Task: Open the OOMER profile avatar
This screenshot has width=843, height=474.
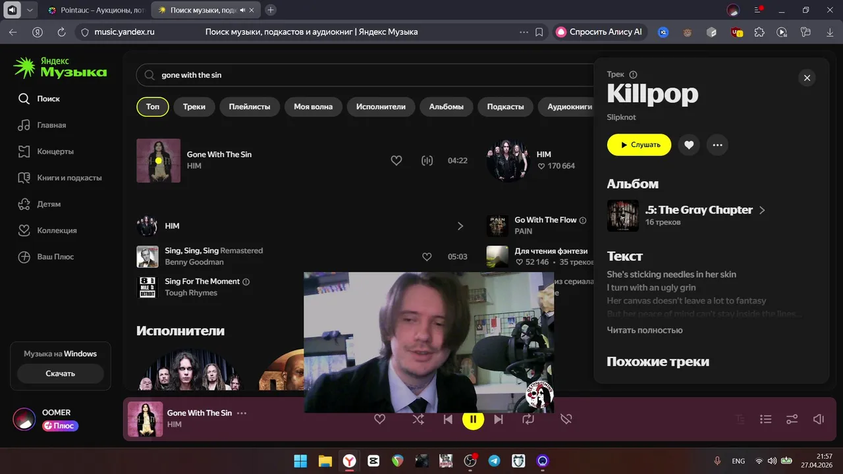Action: tap(24, 419)
